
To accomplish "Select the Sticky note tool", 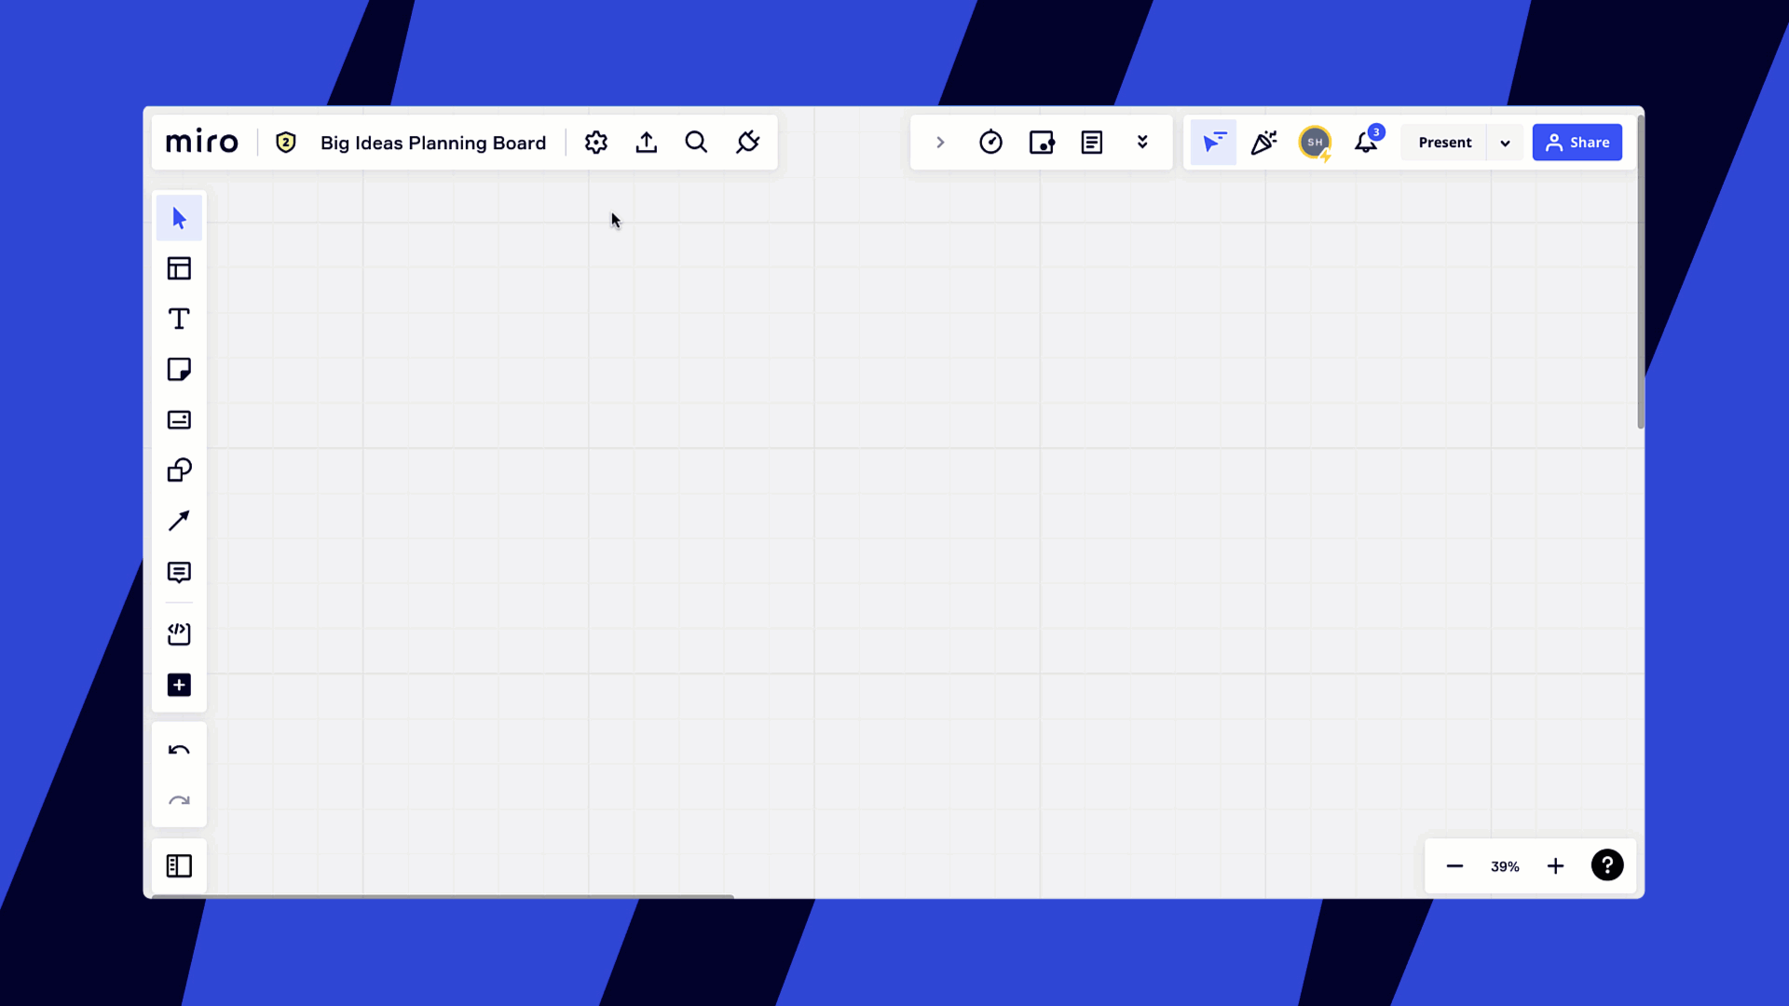I will coord(179,370).
